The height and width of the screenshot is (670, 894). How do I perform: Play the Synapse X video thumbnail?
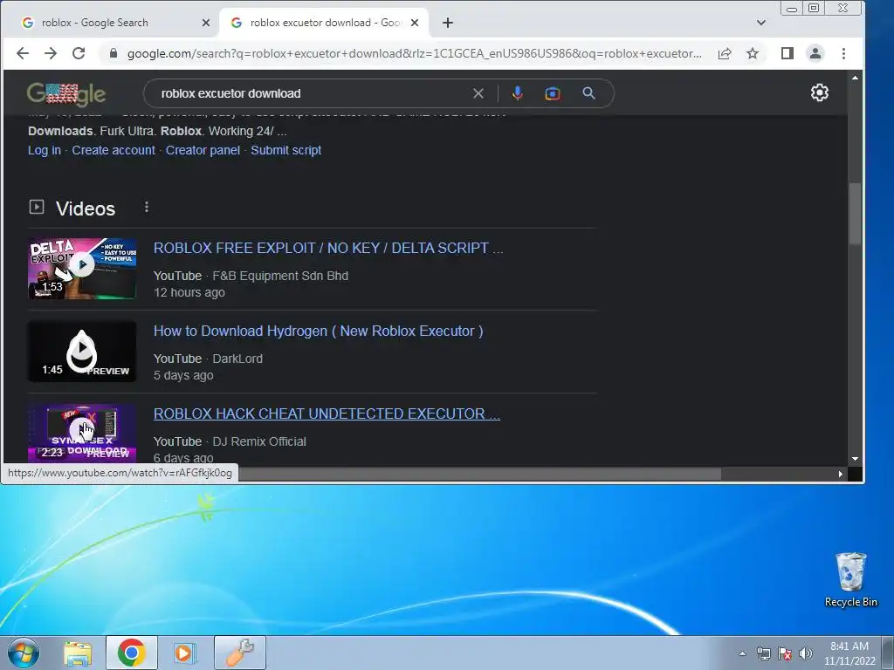[82, 433]
